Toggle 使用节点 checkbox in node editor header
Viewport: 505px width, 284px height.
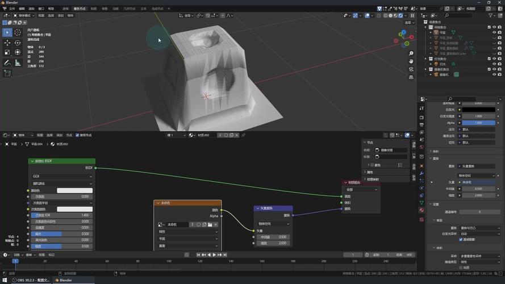(77, 135)
